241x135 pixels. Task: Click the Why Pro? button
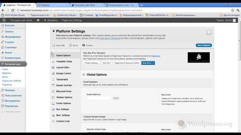[x=107, y=63]
